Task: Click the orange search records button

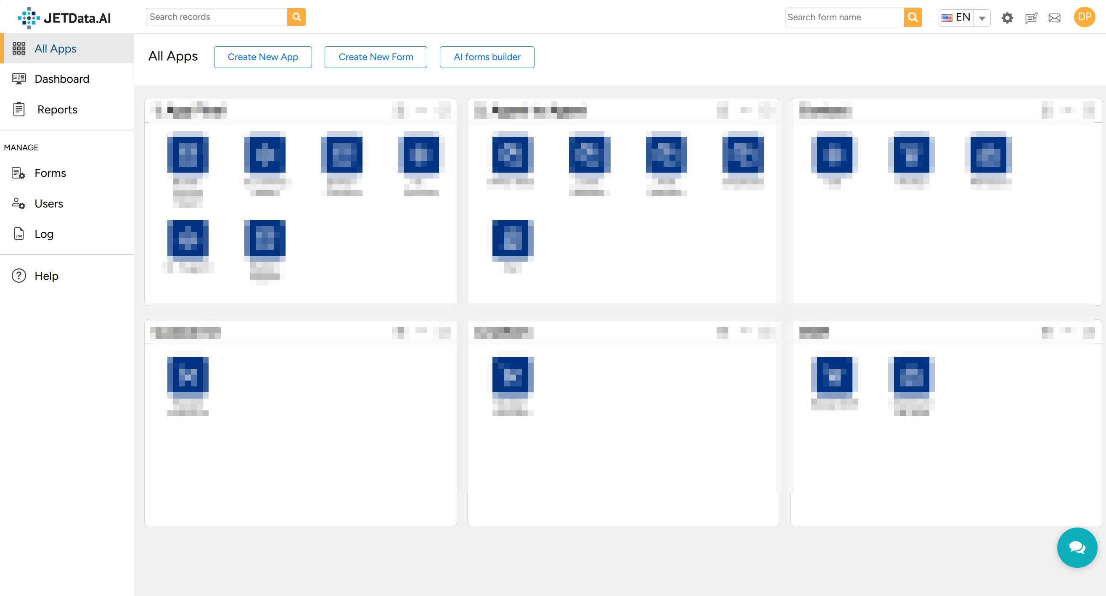Action: pos(296,17)
